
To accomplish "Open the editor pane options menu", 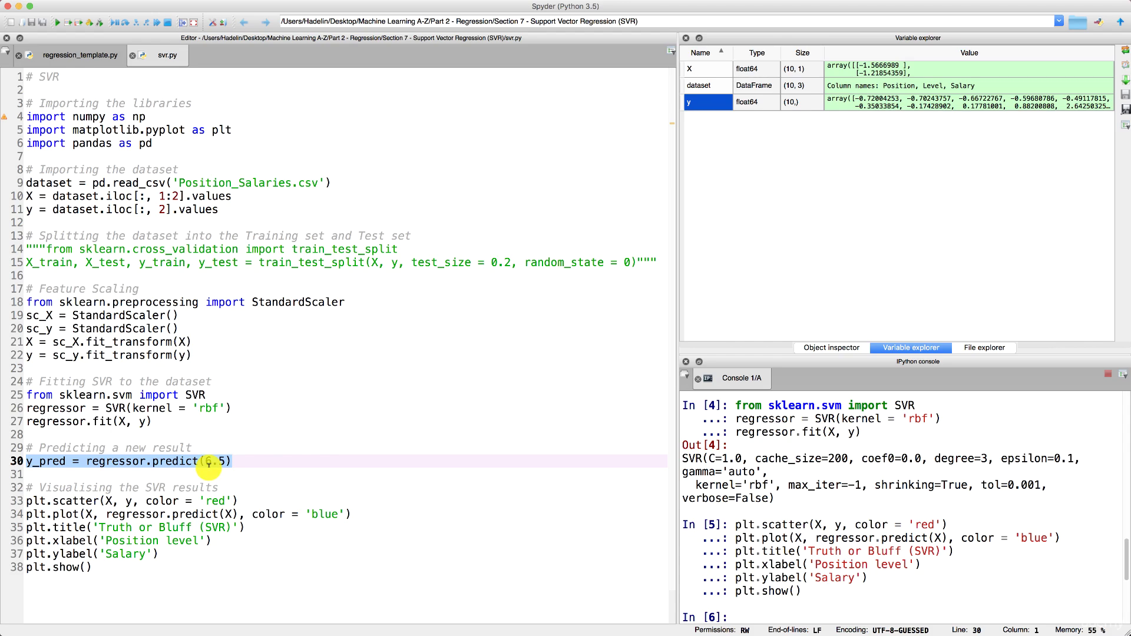I will click(x=671, y=51).
